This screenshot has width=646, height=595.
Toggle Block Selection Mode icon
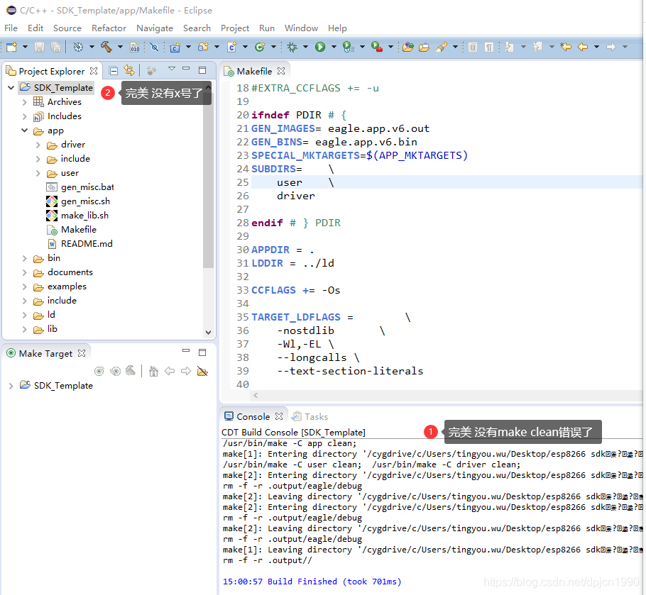point(473,47)
